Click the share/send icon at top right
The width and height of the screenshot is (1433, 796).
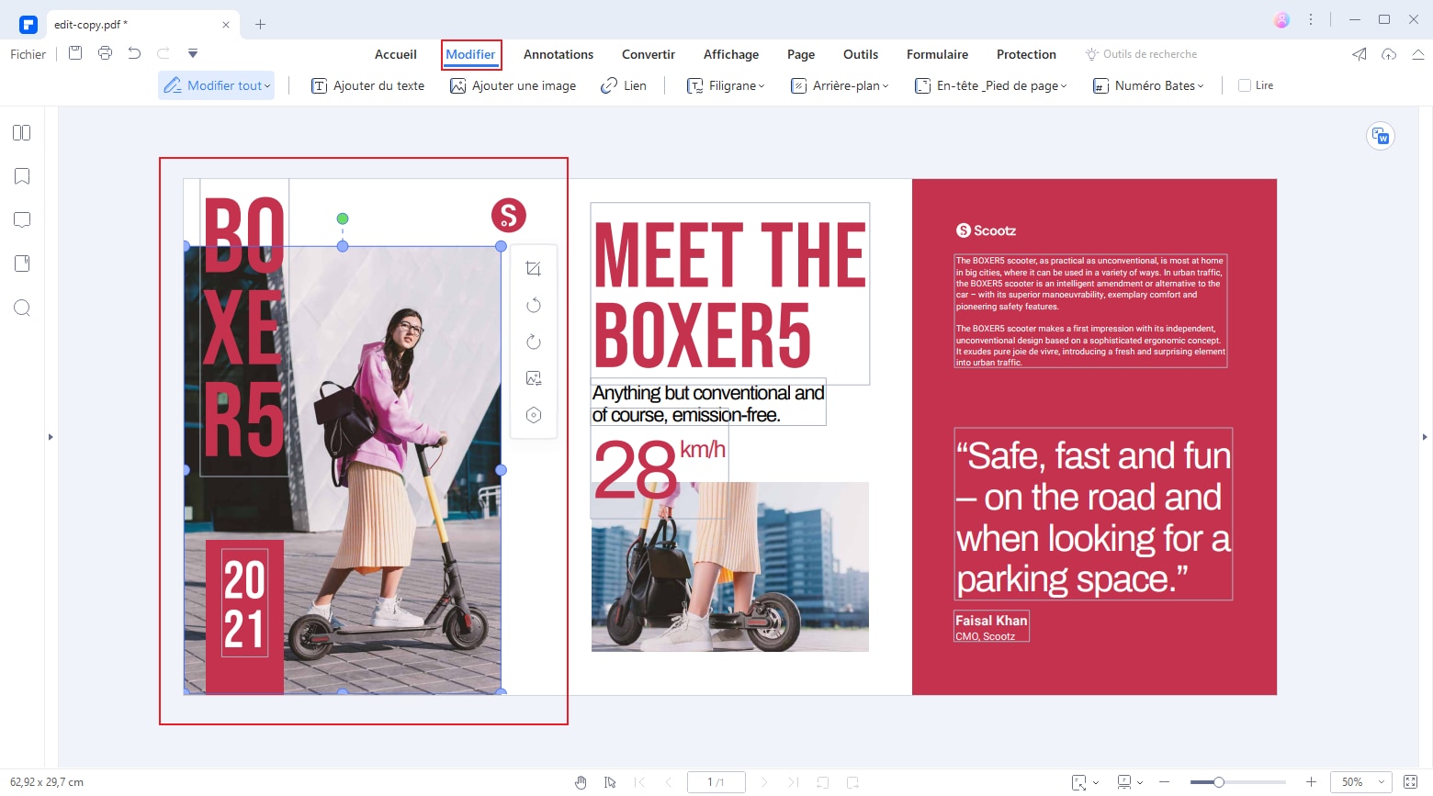coord(1360,54)
